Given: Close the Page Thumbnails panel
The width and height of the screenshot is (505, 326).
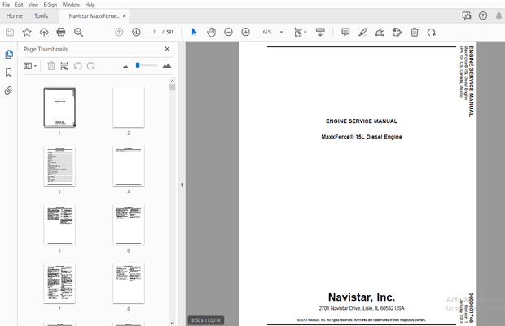Looking at the screenshot, I should point(167,49).
